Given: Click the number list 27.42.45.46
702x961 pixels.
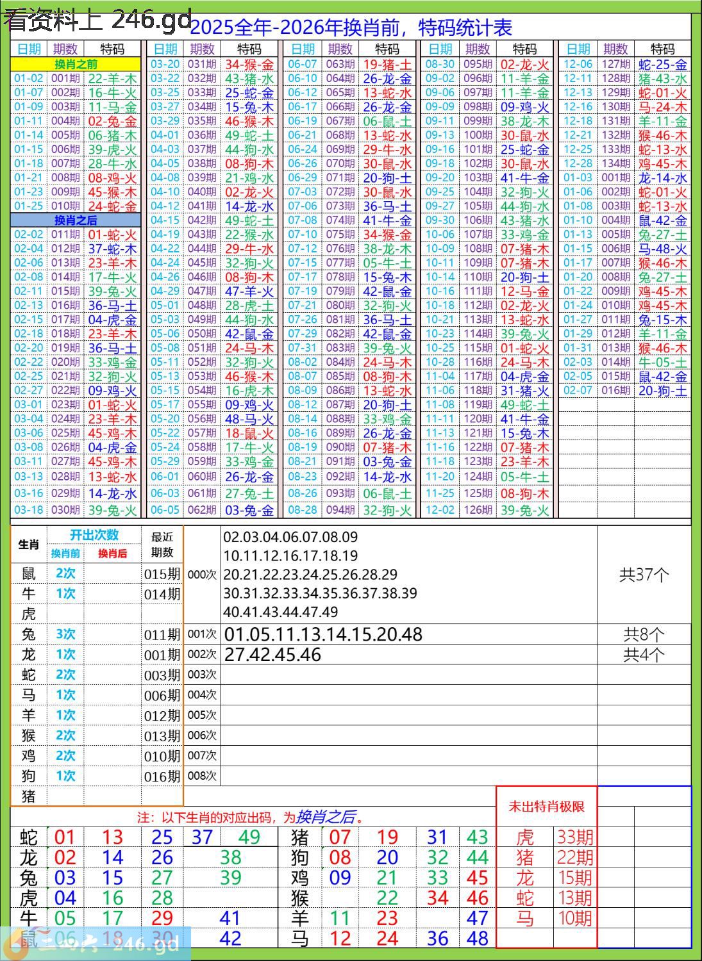Looking at the screenshot, I should (273, 655).
